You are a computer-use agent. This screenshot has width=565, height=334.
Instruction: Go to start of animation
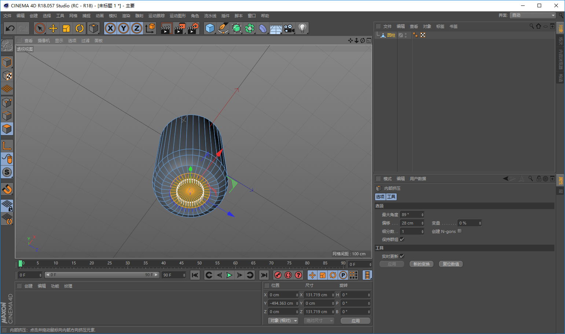click(x=195, y=275)
